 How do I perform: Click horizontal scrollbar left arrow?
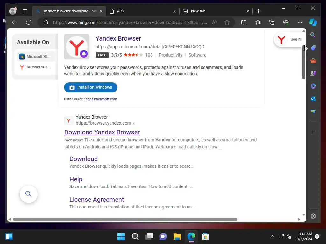(10, 219)
